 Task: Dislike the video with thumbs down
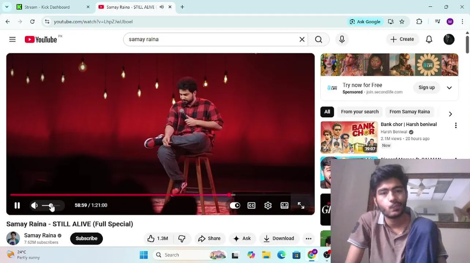[x=182, y=239]
